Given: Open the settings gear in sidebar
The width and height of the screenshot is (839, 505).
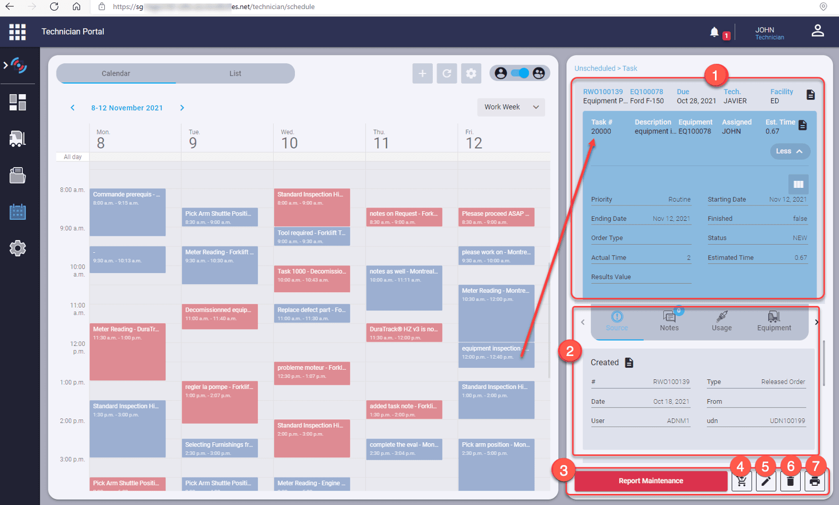Looking at the screenshot, I should (18, 248).
